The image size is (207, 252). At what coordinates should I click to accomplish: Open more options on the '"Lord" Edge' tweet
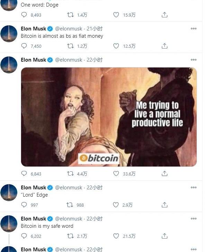pyautogui.click(x=193, y=187)
